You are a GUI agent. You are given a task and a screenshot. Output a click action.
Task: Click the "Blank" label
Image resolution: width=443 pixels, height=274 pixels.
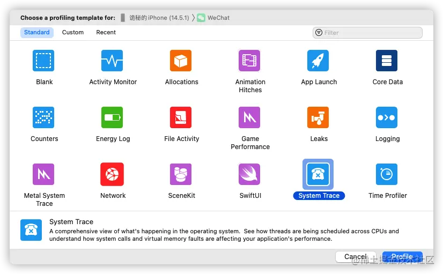coord(45,82)
